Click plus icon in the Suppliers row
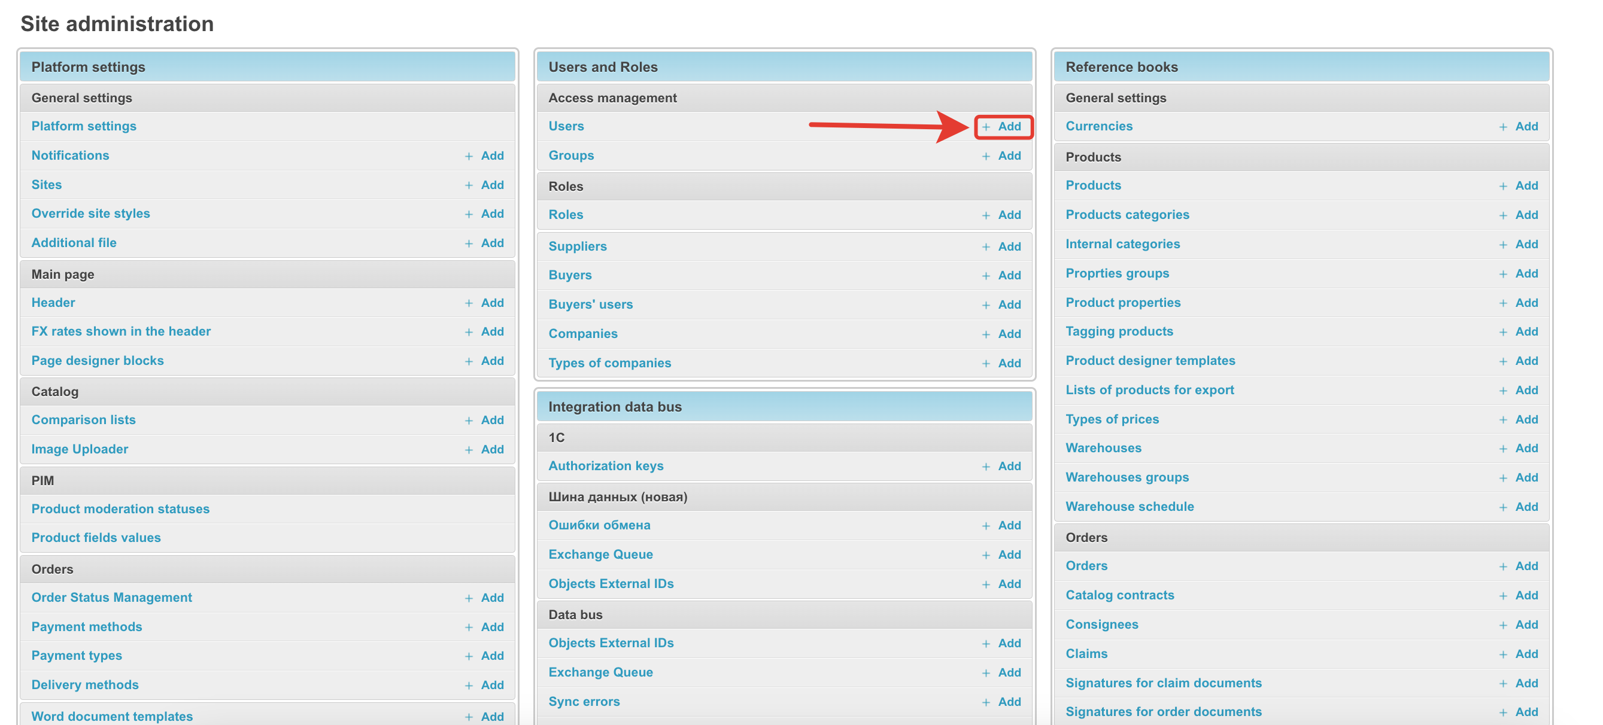1603x725 pixels. pyautogui.click(x=986, y=247)
